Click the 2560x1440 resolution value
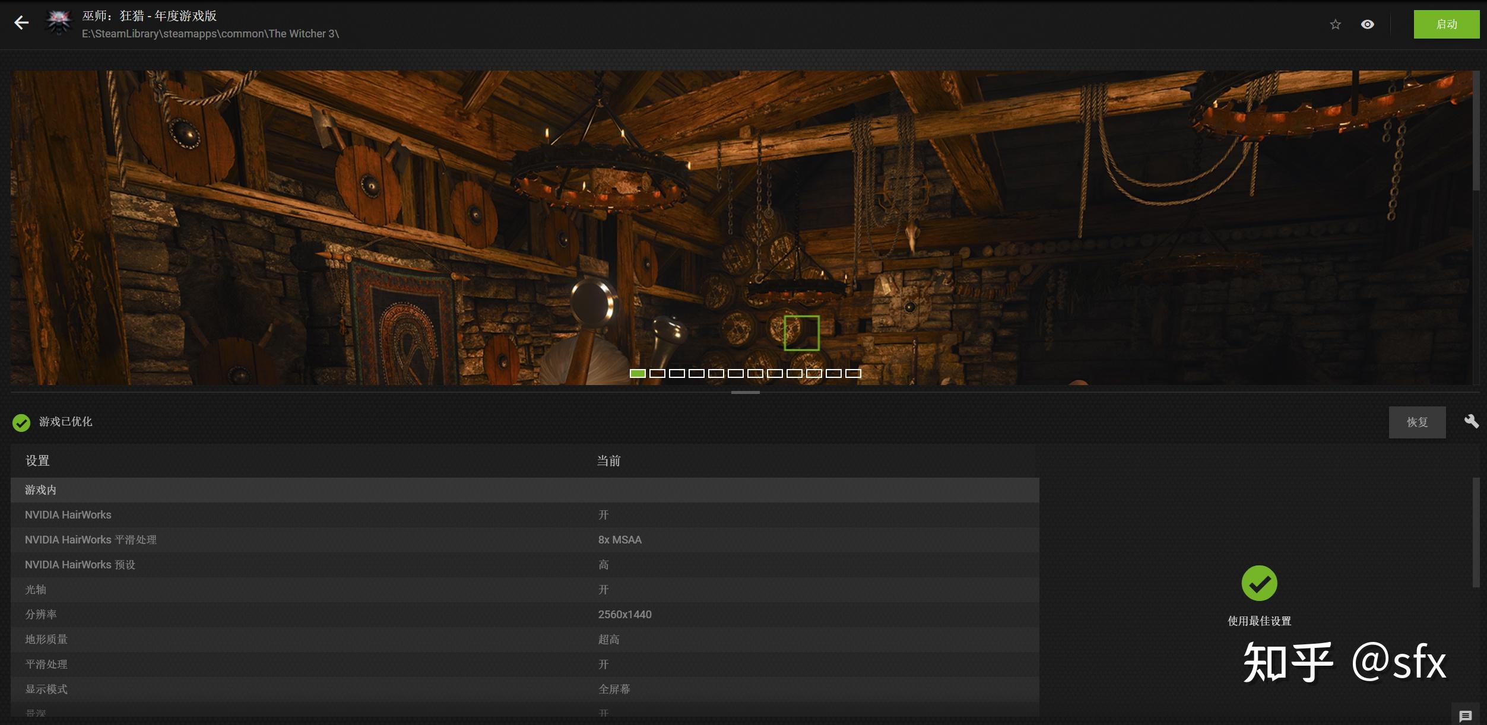 pyautogui.click(x=624, y=615)
